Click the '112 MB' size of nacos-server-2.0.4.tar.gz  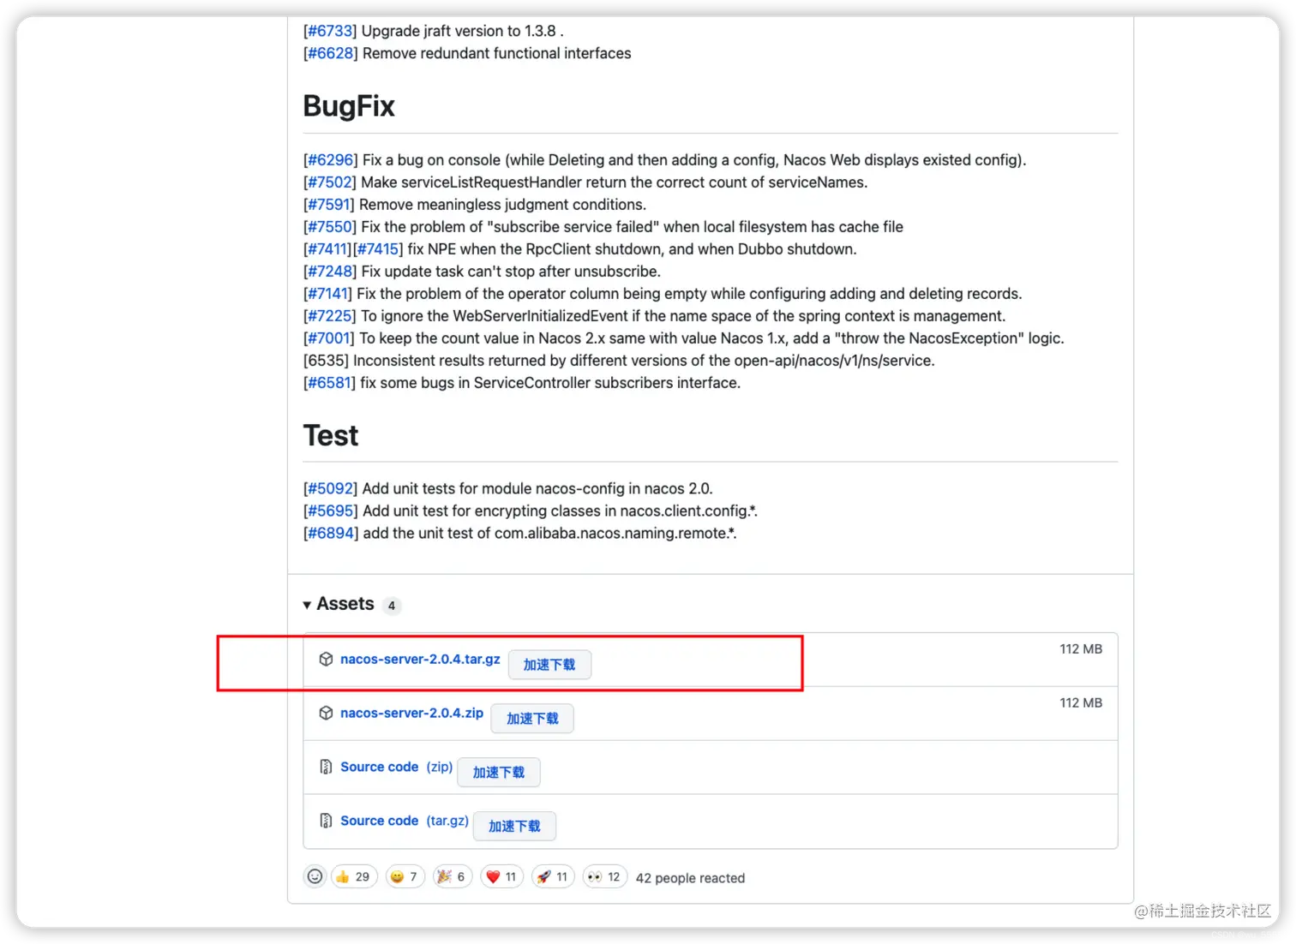click(1081, 648)
